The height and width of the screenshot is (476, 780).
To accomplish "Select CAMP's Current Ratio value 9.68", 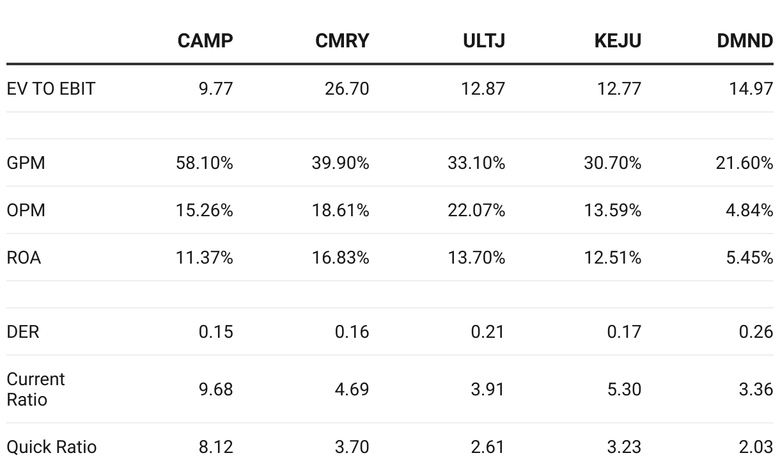I will click(215, 389).
